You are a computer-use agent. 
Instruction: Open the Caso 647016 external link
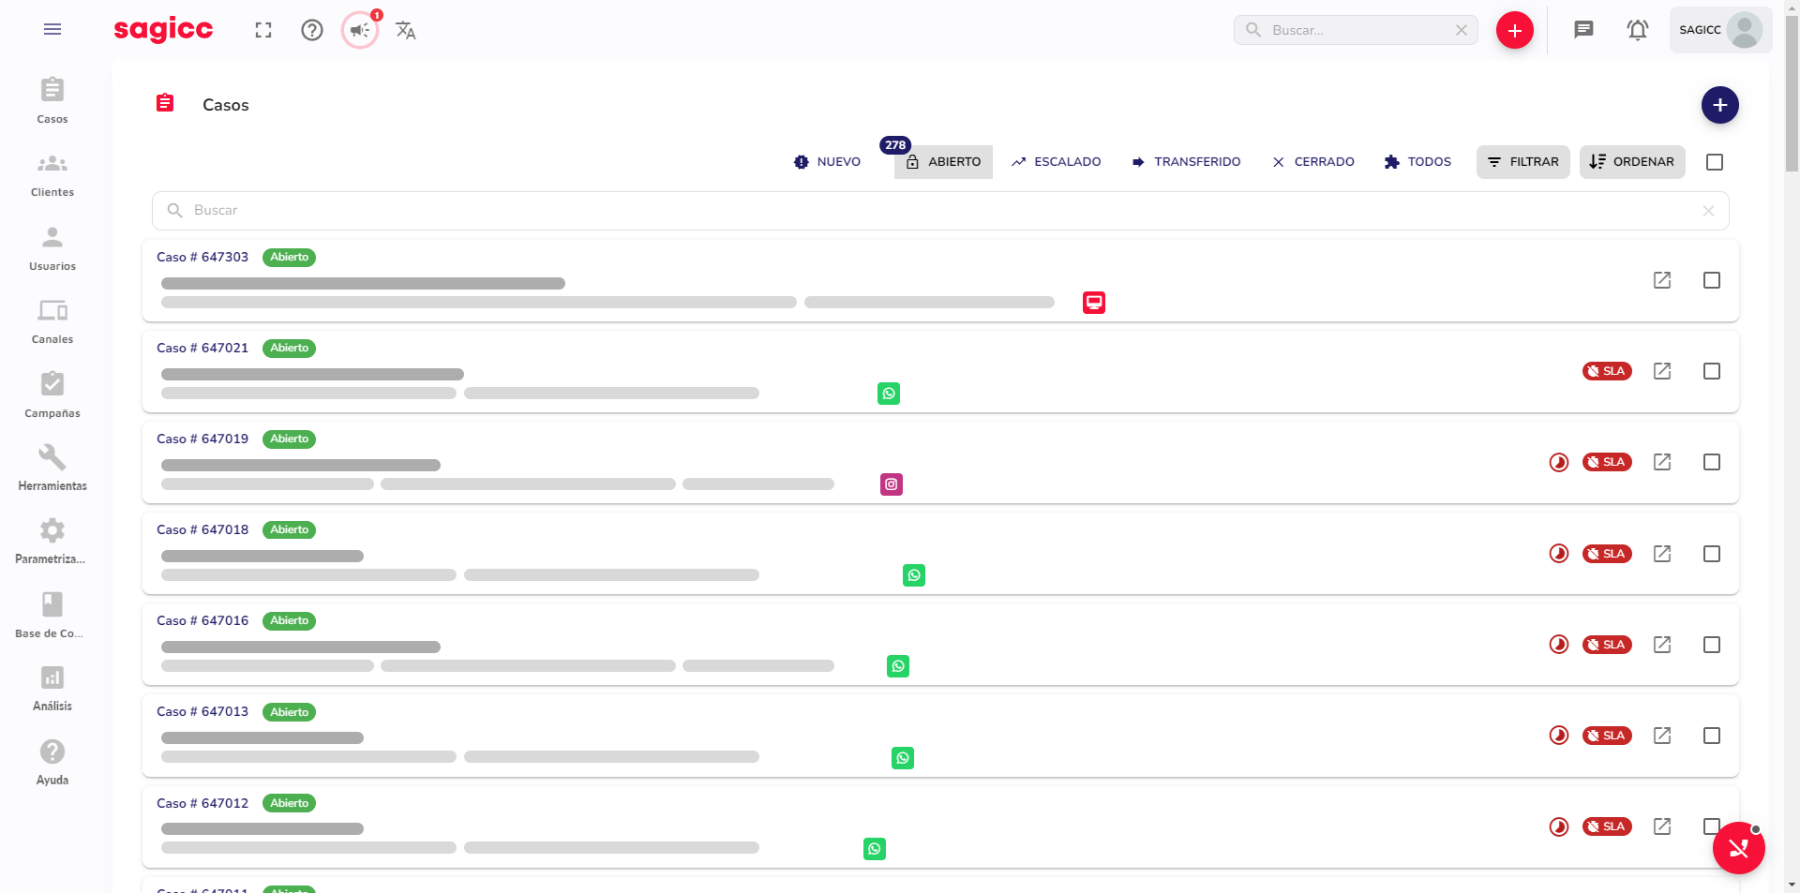click(x=1662, y=644)
